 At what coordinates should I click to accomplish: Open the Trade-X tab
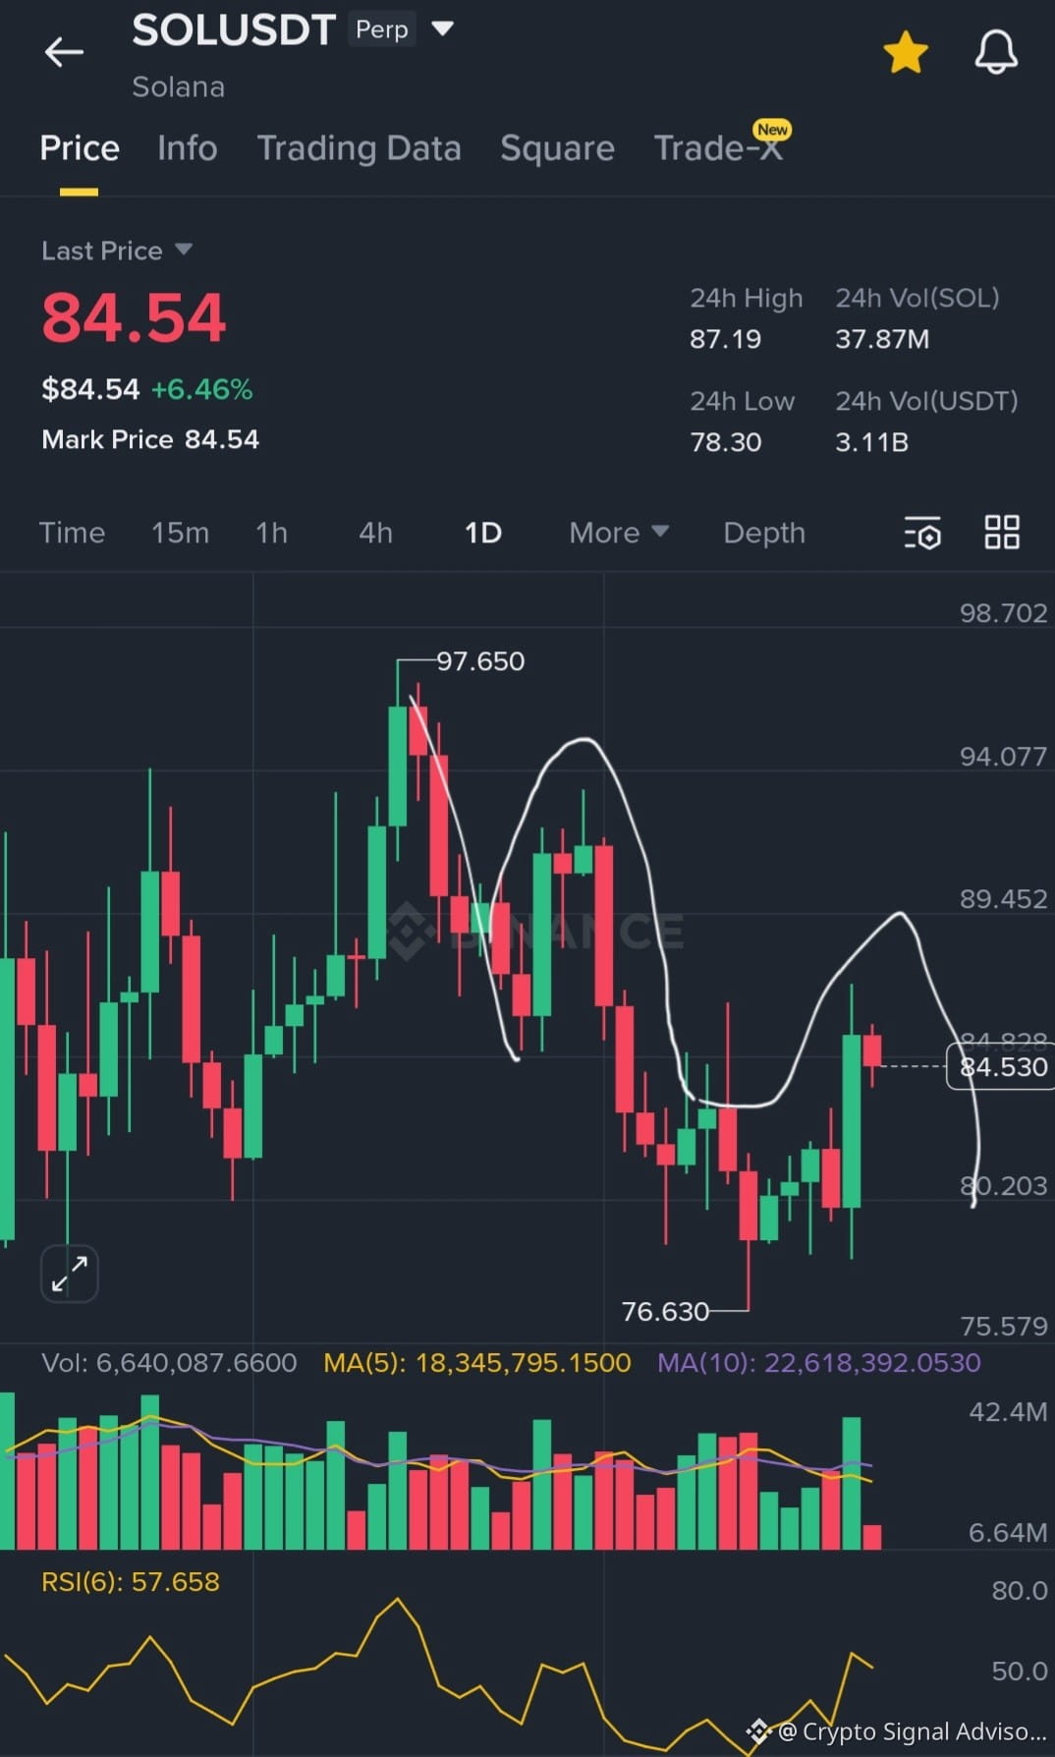click(x=719, y=147)
